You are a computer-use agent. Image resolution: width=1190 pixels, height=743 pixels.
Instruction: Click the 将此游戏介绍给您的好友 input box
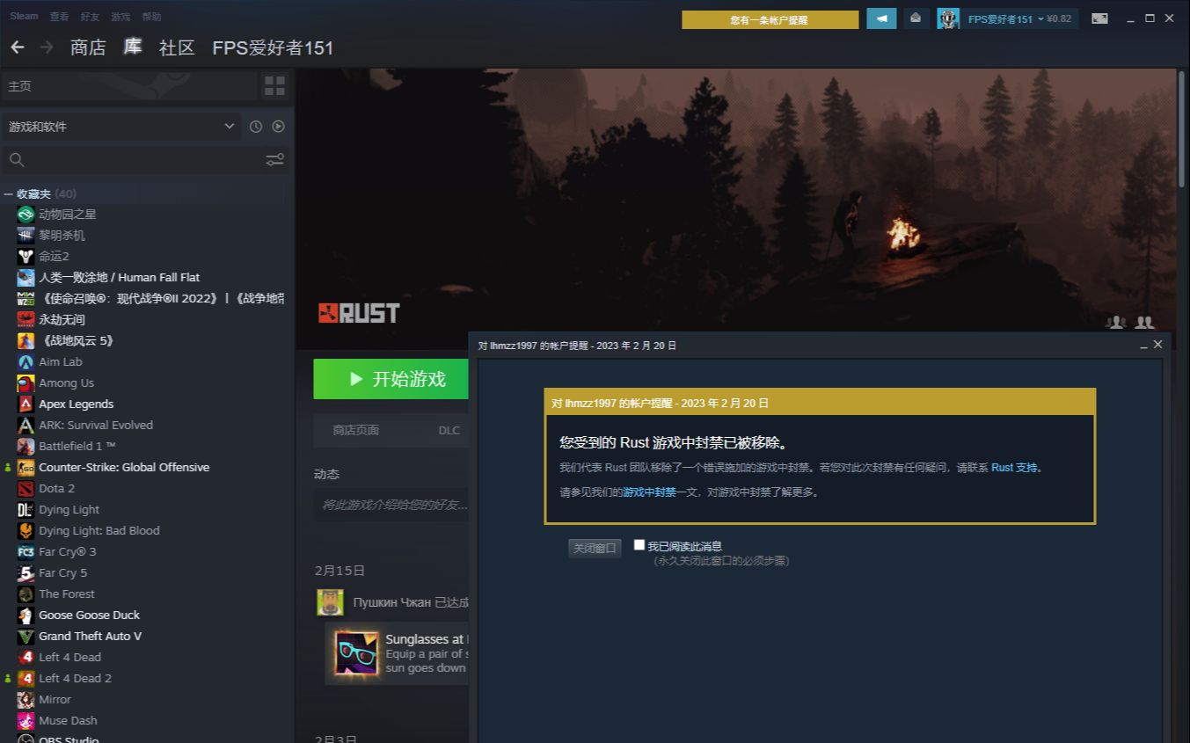click(x=391, y=505)
